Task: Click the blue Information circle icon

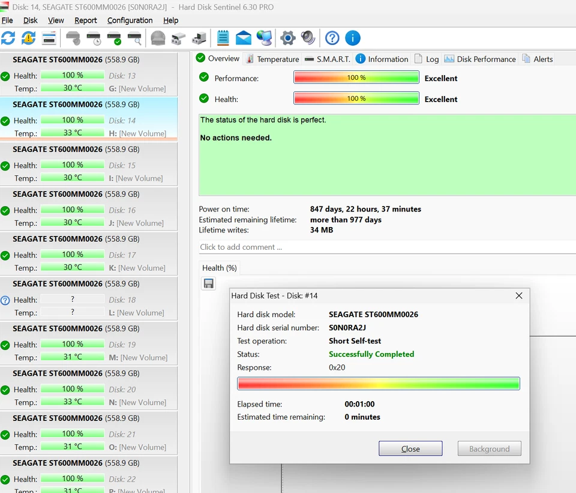Action: 353,37
